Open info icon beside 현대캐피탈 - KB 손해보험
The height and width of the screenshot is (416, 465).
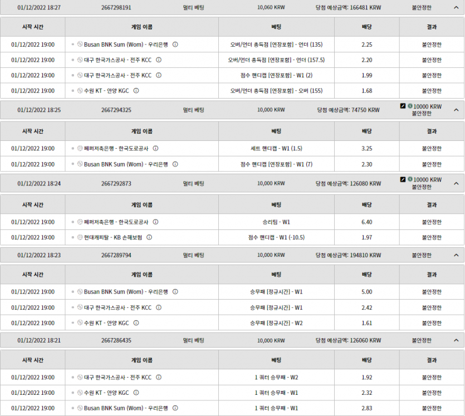click(x=149, y=237)
